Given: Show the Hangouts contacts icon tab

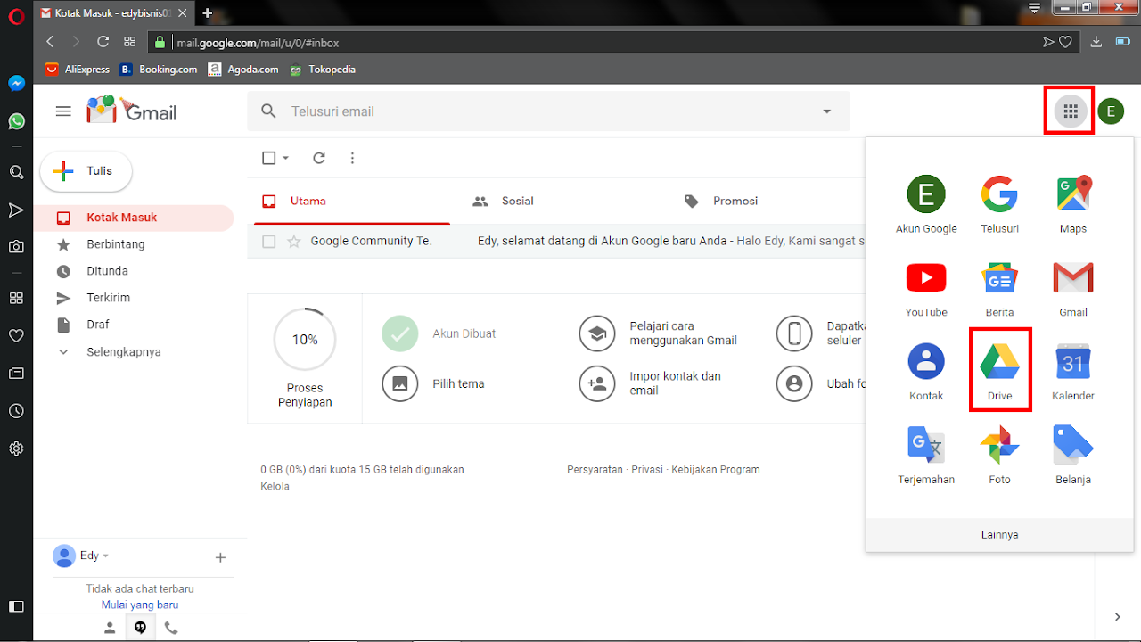Looking at the screenshot, I should 110,628.
